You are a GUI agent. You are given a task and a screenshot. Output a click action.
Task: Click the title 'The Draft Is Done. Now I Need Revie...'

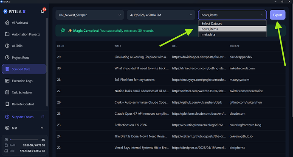141,136
